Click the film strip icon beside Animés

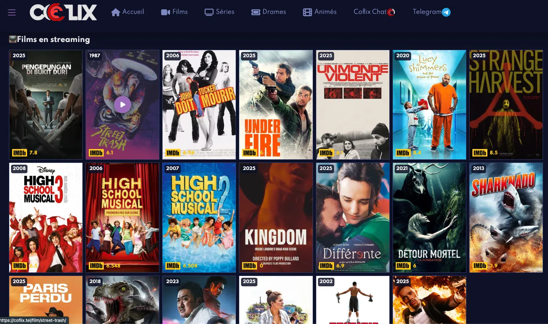(307, 12)
